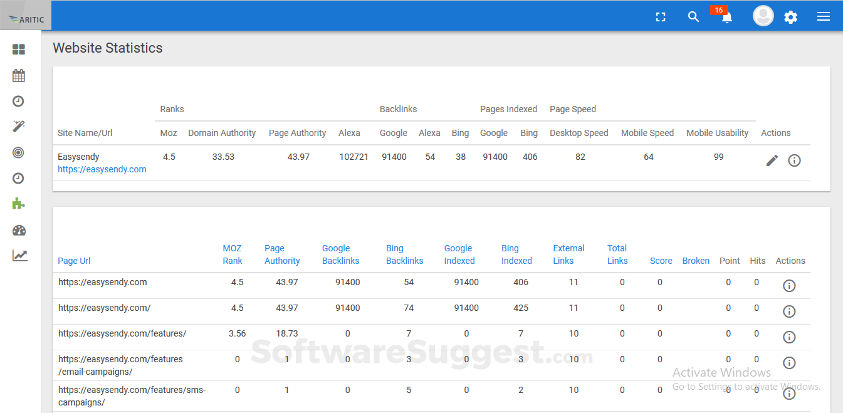Image resolution: width=843 pixels, height=413 pixels.
Task: View info for easysendy.com/features/ row
Action: pos(789,337)
